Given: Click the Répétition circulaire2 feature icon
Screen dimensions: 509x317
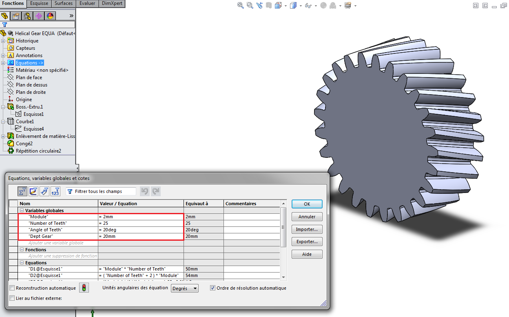Looking at the screenshot, I should click(x=11, y=151).
